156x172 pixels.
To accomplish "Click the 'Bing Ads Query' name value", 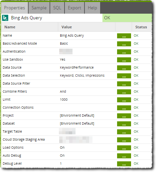I will coord(72,35).
